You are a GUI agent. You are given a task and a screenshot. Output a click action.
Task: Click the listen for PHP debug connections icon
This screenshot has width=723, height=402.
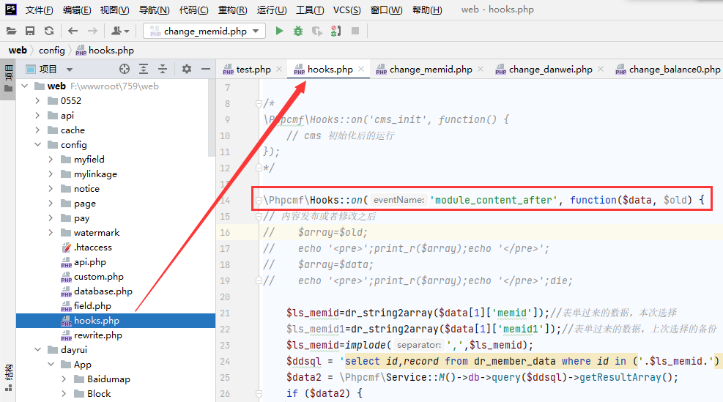(336, 31)
